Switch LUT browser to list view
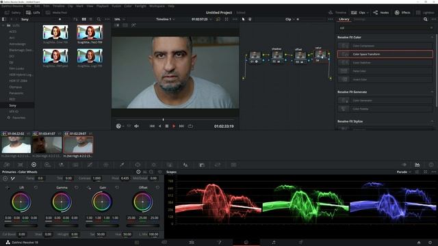Screen dimensions: 438x246 click(x=91, y=19)
